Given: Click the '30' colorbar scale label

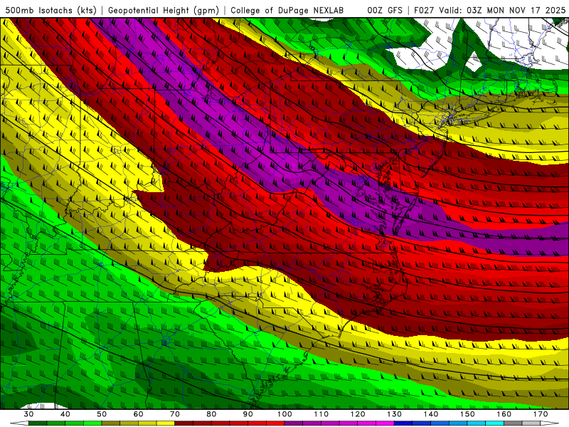Looking at the screenshot, I should pos(28,414).
